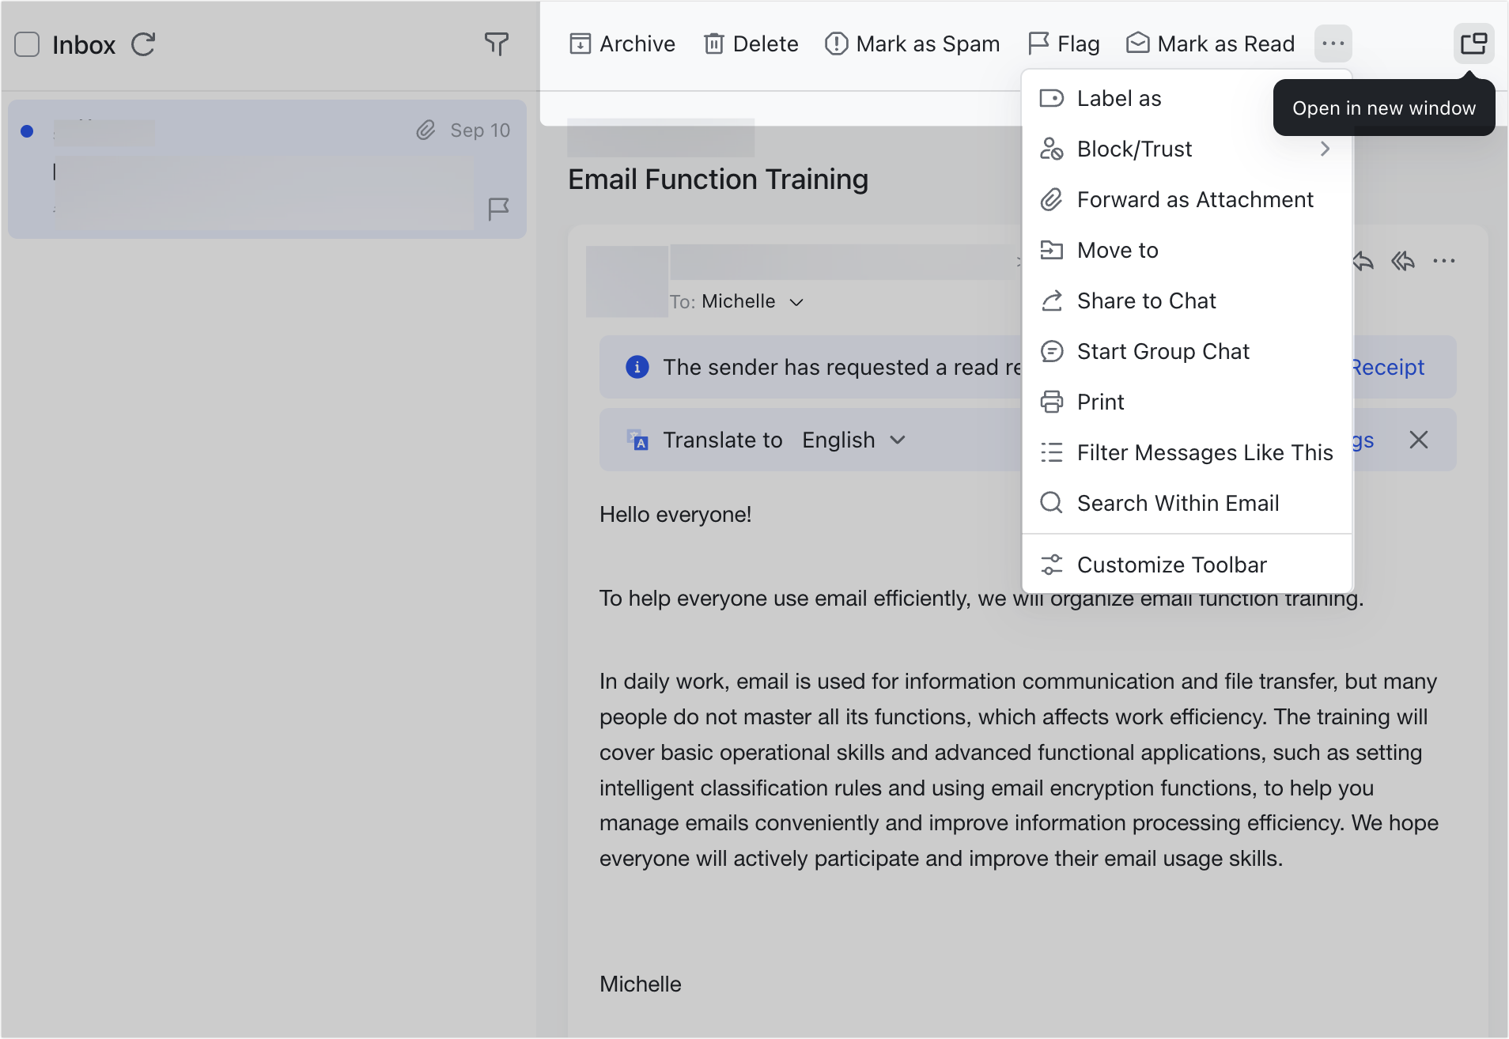Mark the email as Read
Viewport: 1509px width, 1039px height.
(x=1211, y=43)
